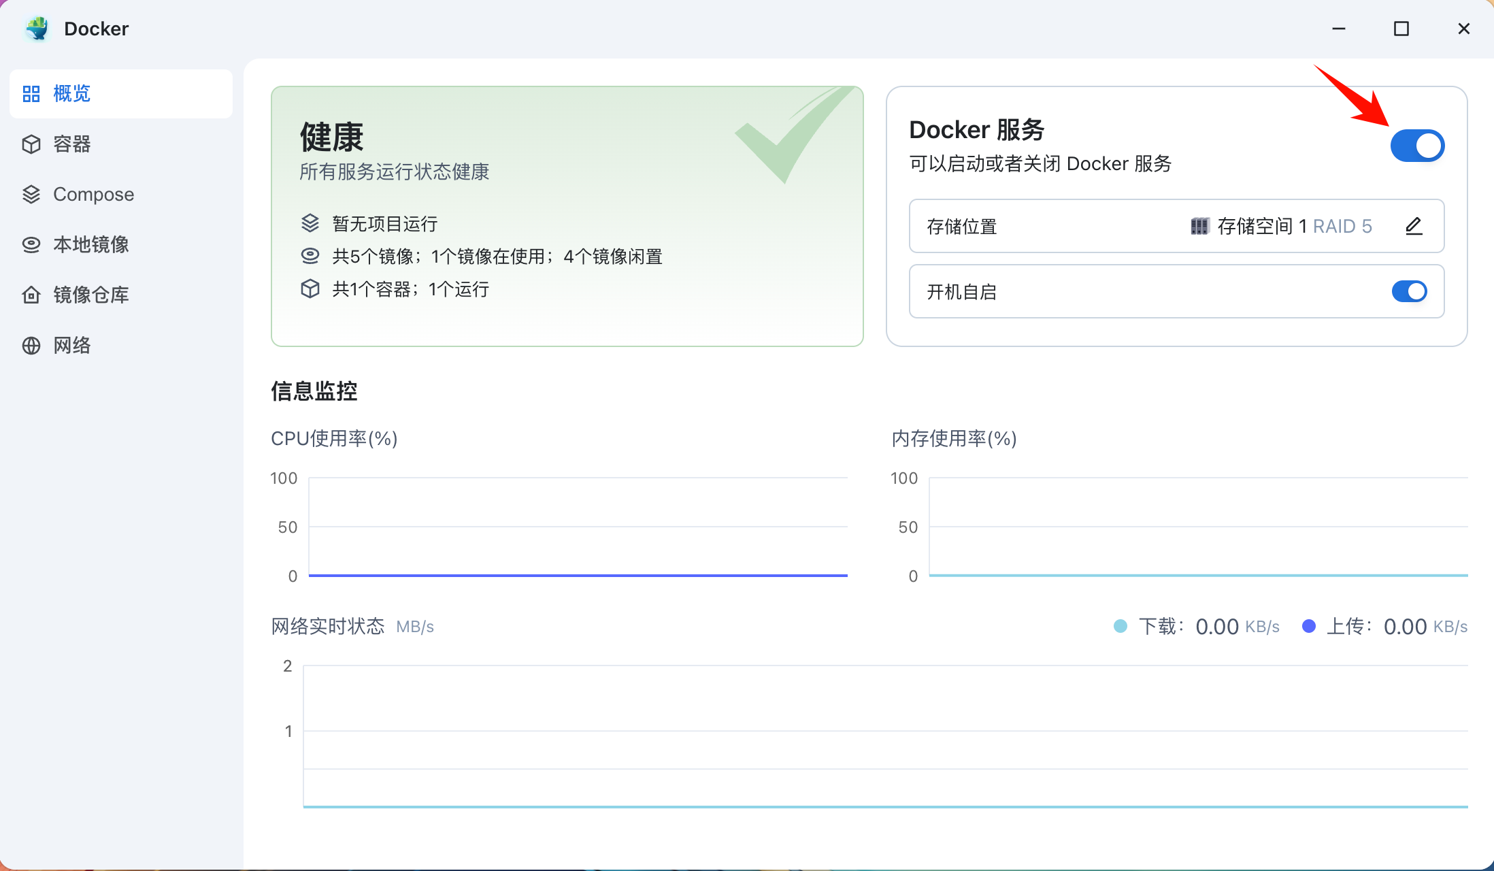Click the 开机自启 label
Image resolution: width=1494 pixels, height=871 pixels.
962,292
